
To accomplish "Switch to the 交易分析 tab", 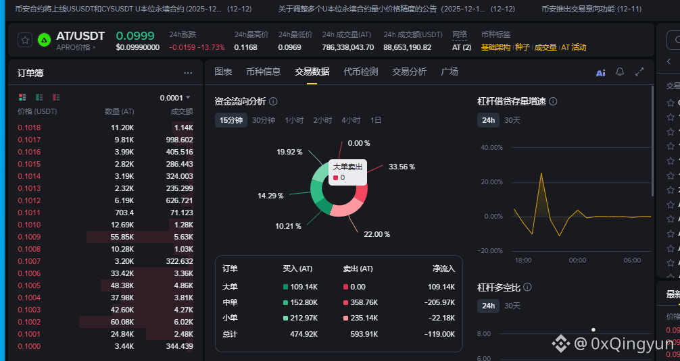I will pos(409,72).
